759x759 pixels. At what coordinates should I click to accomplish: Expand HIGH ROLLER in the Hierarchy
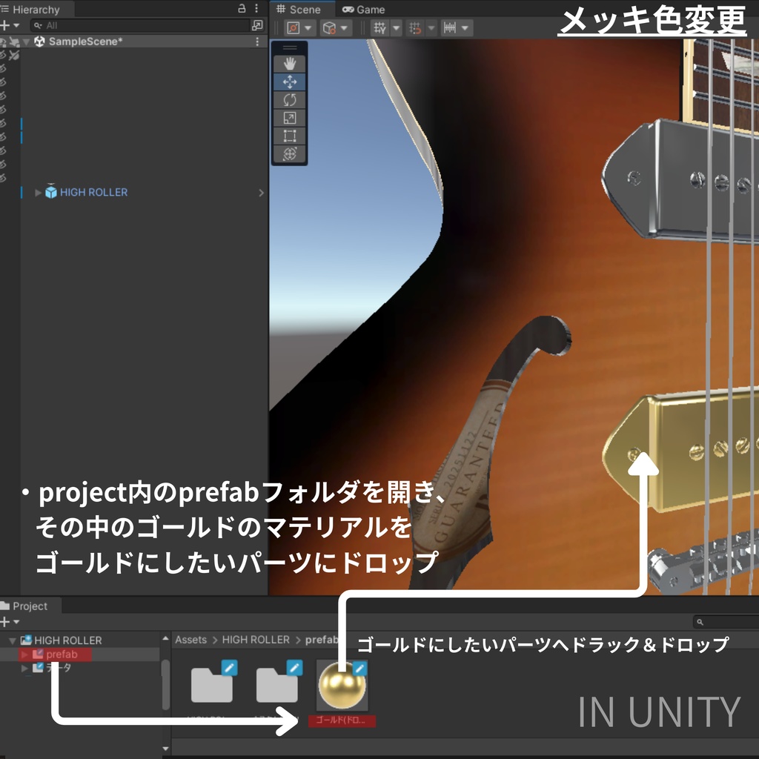tap(39, 193)
